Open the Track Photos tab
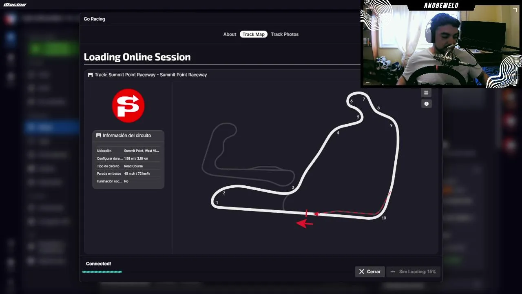Screen dimensions: 522x294 tap(285, 34)
